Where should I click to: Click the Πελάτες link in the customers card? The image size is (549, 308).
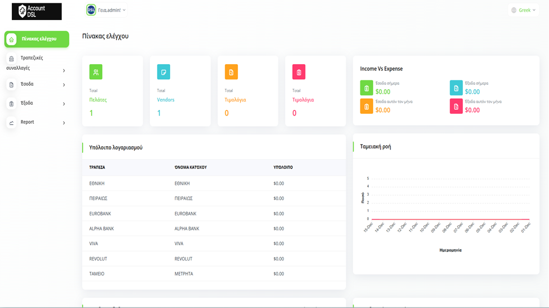point(98,100)
